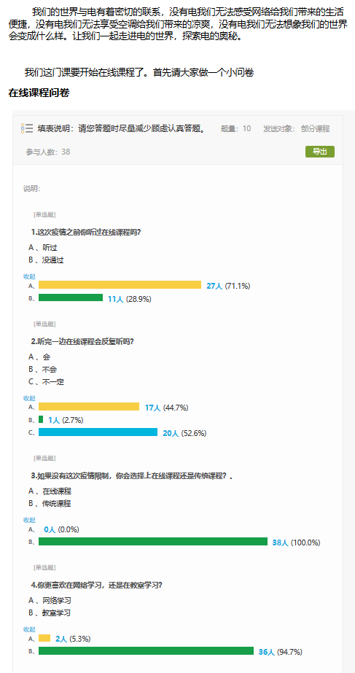Select option C 不一定 in question 2
The width and height of the screenshot is (355, 673).
click(x=47, y=382)
